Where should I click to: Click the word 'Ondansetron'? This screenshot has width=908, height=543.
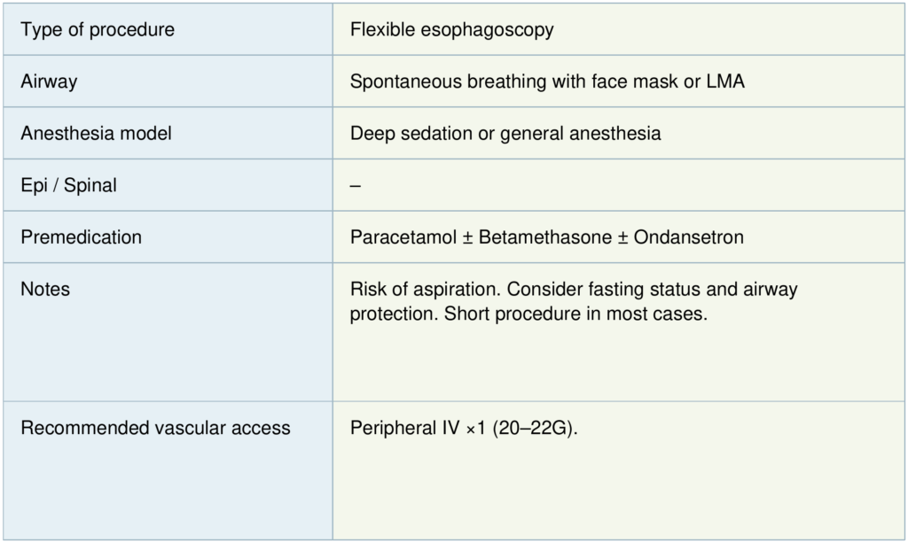[x=692, y=237]
